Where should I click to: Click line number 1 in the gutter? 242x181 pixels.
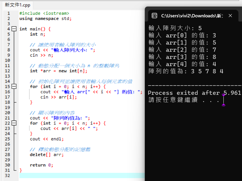point(9,13)
